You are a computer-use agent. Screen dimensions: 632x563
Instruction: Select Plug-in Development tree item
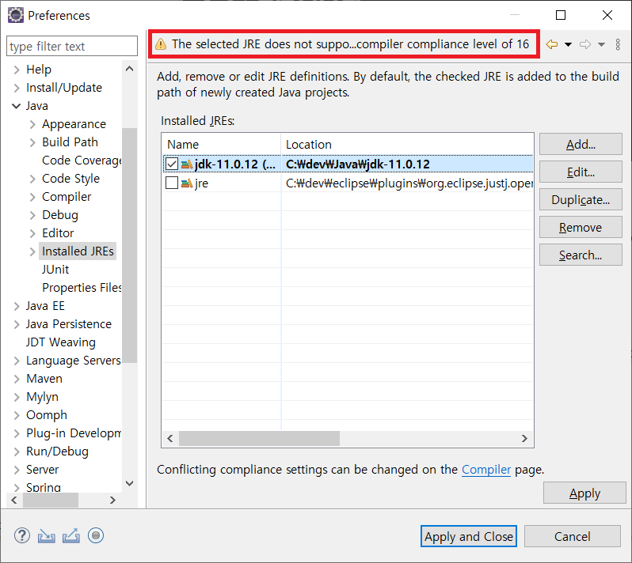tap(74, 433)
